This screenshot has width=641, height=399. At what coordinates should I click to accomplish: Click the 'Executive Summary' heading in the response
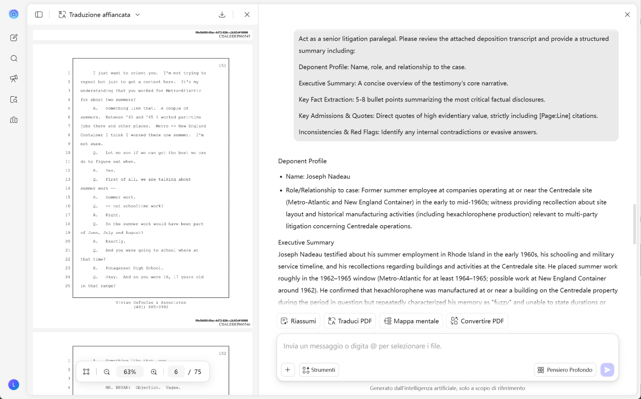pyautogui.click(x=306, y=242)
